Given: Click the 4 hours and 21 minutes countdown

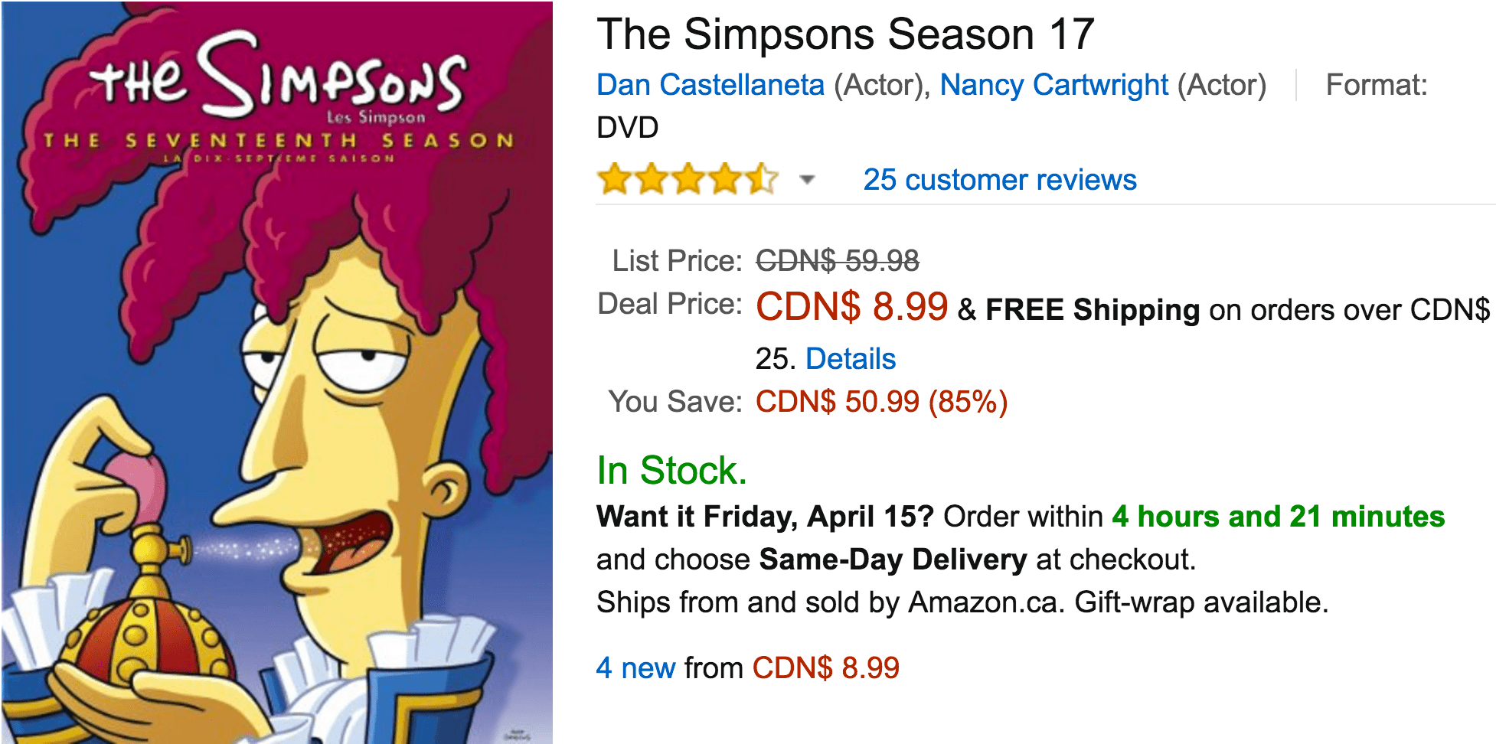Looking at the screenshot, I should click(1279, 517).
